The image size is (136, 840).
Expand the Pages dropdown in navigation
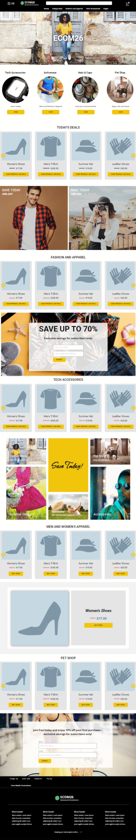pyautogui.click(x=107, y=9)
